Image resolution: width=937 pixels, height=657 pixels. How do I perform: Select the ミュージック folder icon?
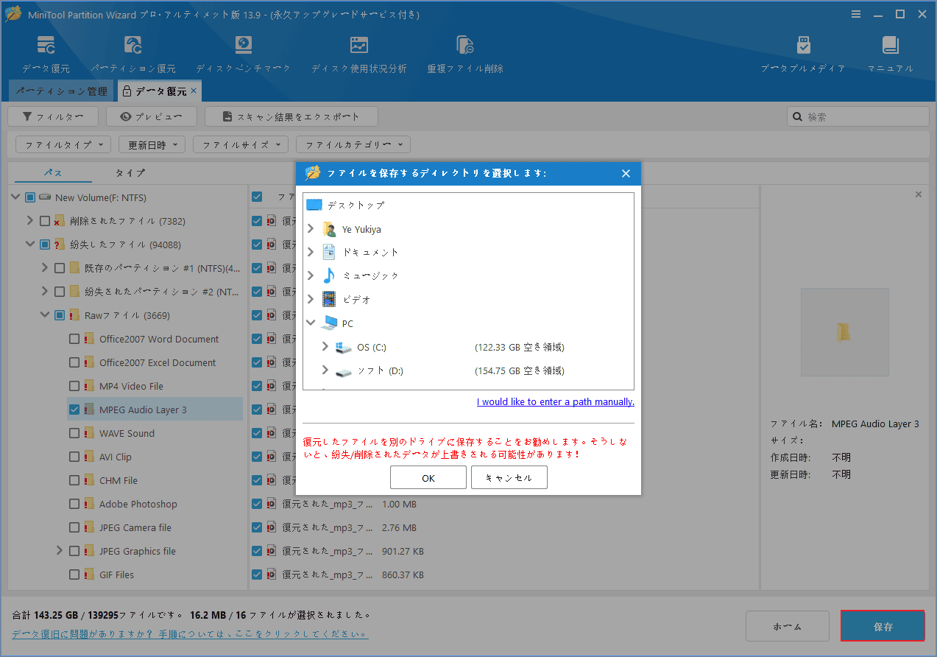click(329, 275)
